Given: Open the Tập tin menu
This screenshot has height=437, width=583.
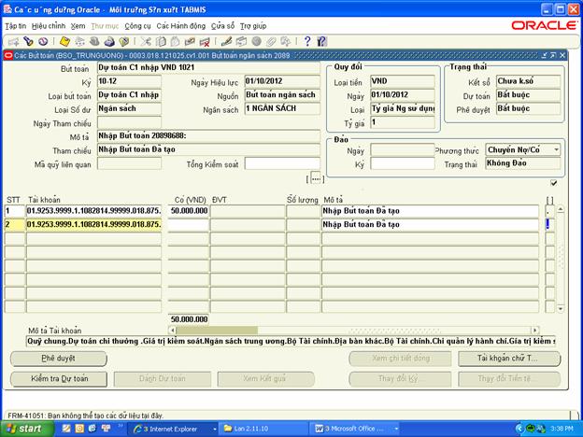Looking at the screenshot, I should pyautogui.click(x=16, y=26).
